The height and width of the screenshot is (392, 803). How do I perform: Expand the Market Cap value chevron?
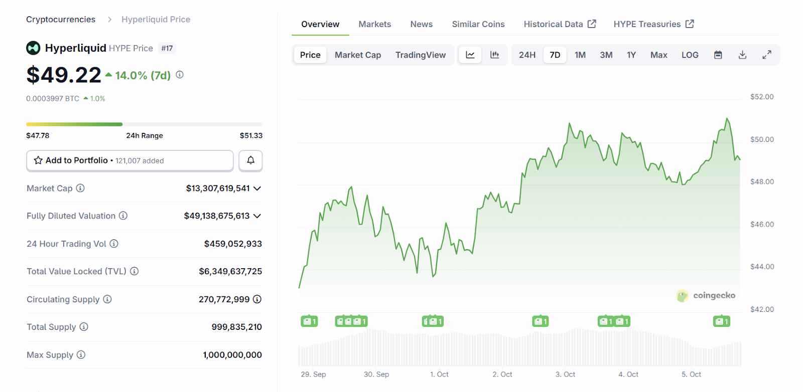257,188
